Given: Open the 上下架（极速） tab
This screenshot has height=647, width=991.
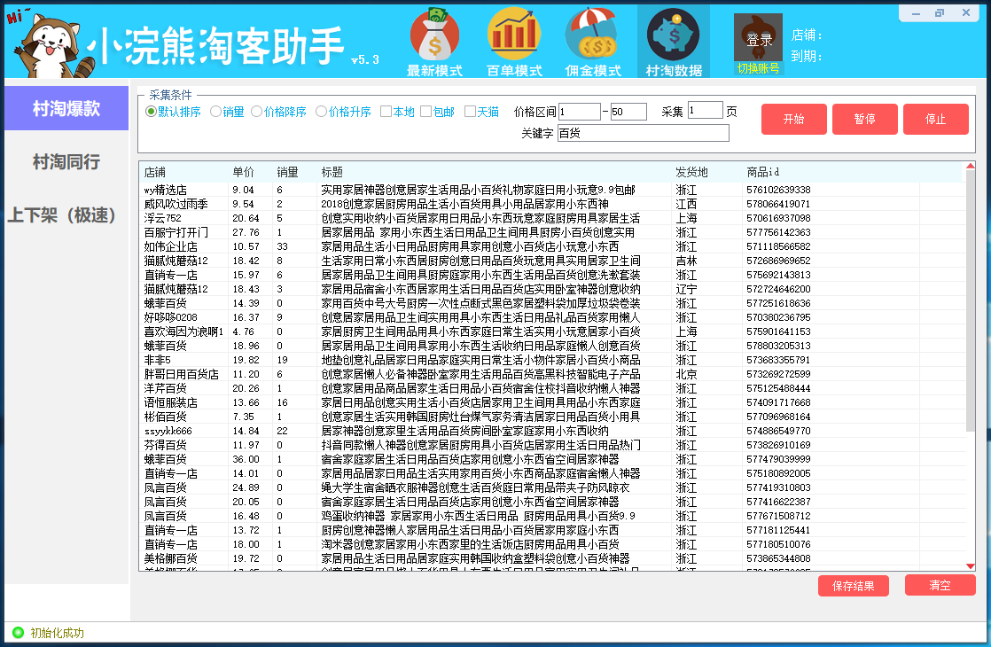Looking at the screenshot, I should click(x=64, y=215).
